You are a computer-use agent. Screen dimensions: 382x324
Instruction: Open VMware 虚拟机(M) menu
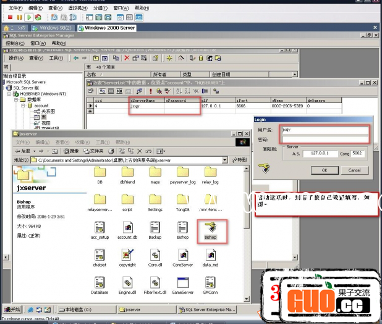(x=78, y=8)
